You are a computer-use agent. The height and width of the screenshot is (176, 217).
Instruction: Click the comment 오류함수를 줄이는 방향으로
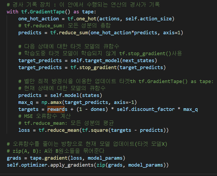point(87,144)
